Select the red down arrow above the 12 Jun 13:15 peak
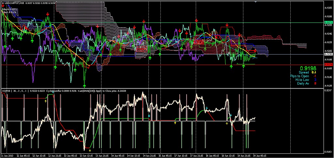 coord(48,14)
